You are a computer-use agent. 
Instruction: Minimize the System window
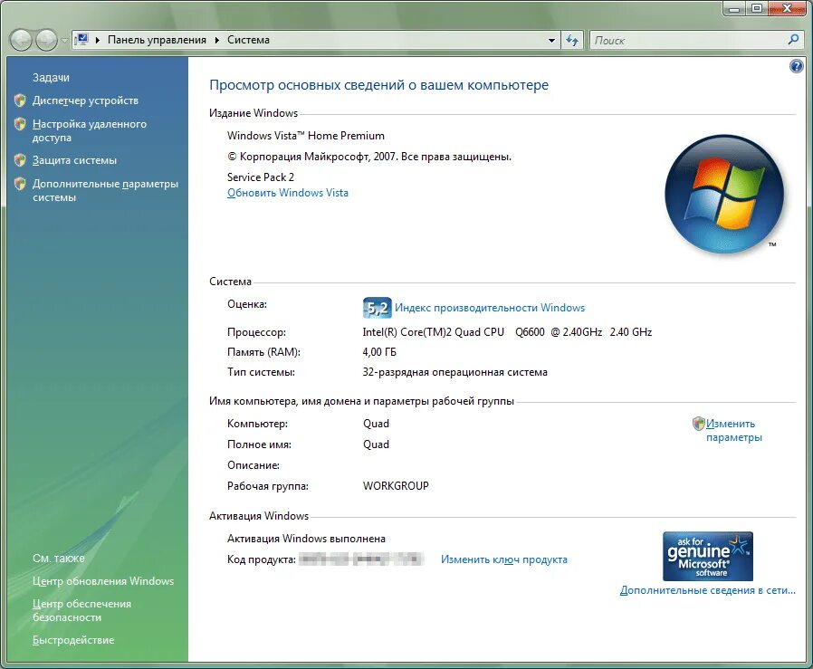coord(734,8)
